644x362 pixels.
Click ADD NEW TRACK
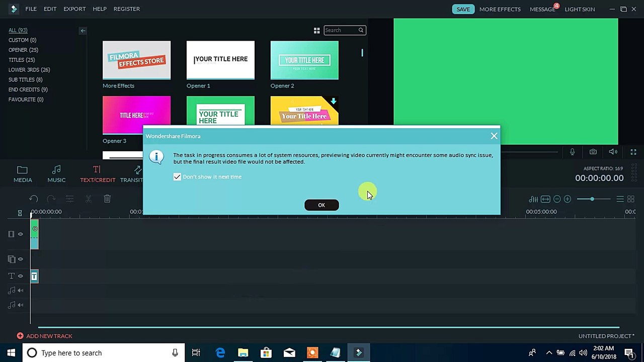pos(45,336)
